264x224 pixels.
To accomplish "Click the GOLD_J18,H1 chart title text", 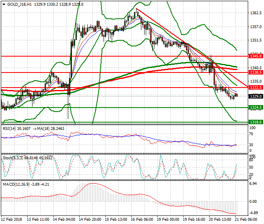I will 19,4.
